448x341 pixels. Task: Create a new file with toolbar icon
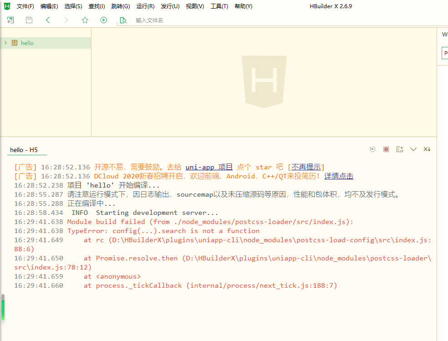(x=10, y=20)
